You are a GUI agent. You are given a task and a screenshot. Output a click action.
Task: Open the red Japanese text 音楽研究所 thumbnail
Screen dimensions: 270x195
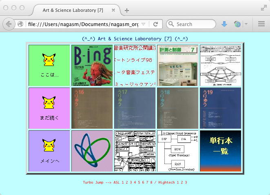coord(135,66)
